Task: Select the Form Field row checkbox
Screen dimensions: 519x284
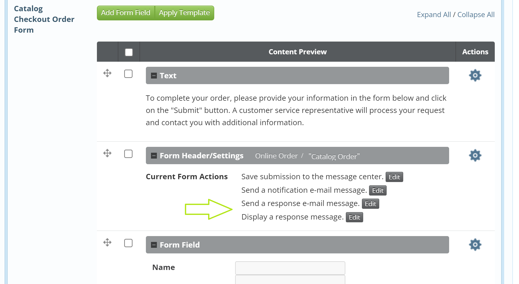Action: [128, 243]
